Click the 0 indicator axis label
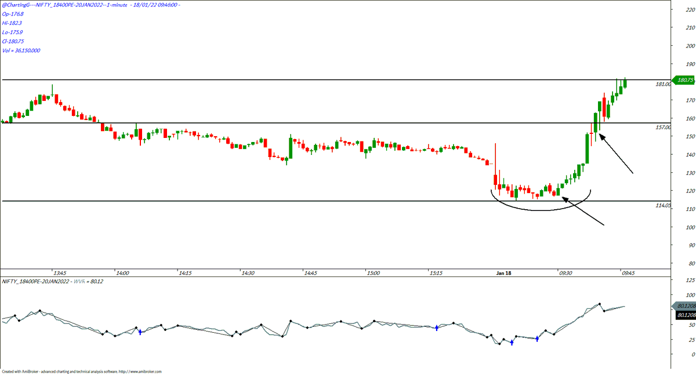The image size is (696, 375). click(693, 355)
